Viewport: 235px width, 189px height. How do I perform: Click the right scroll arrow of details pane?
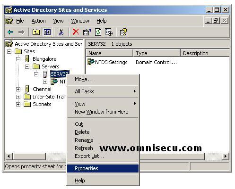pyautogui.click(x=226, y=156)
